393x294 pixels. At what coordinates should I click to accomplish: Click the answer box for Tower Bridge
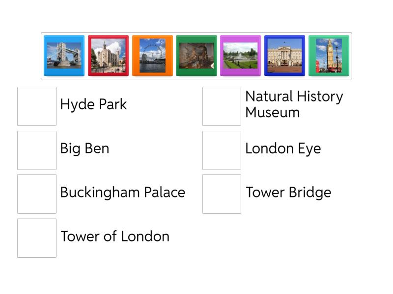point(222,194)
